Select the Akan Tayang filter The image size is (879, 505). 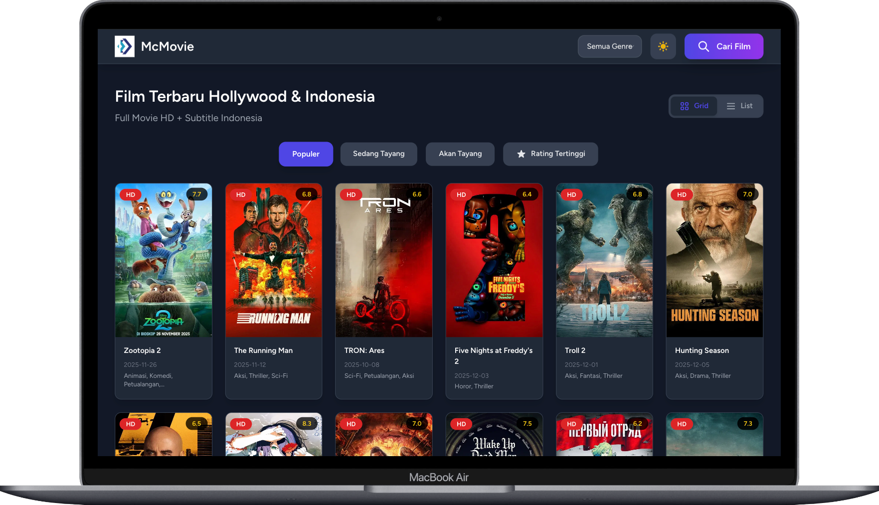[460, 154]
